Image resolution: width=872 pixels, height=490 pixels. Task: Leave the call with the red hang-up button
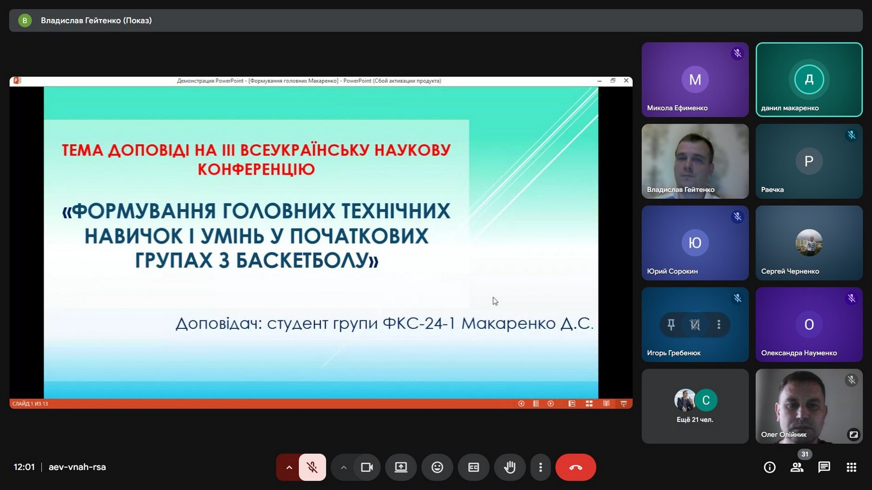576,467
